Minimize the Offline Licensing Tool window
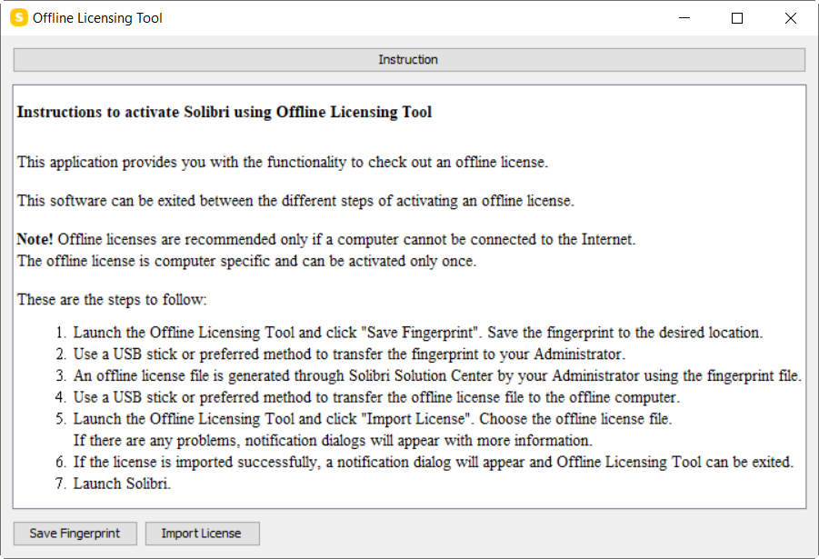 (x=684, y=18)
